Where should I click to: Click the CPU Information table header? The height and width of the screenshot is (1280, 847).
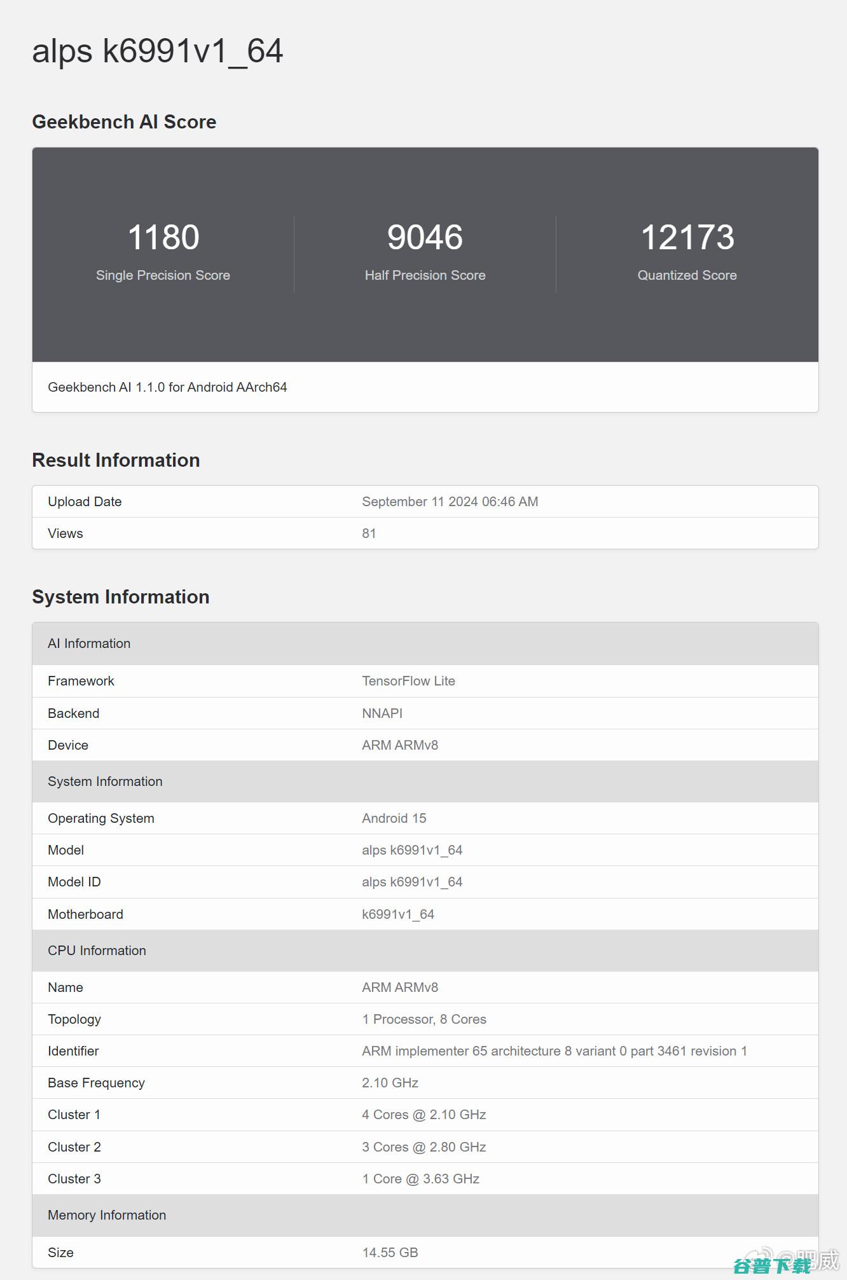(x=425, y=951)
